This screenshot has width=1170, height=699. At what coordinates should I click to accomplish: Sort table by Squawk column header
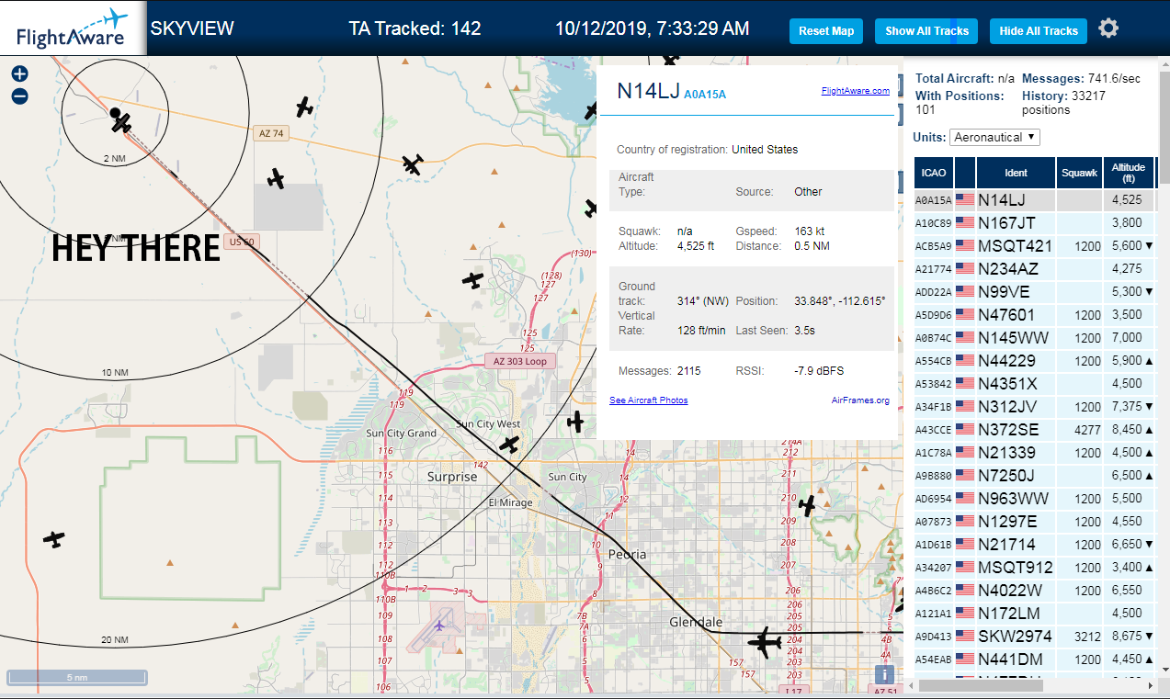pyautogui.click(x=1079, y=172)
